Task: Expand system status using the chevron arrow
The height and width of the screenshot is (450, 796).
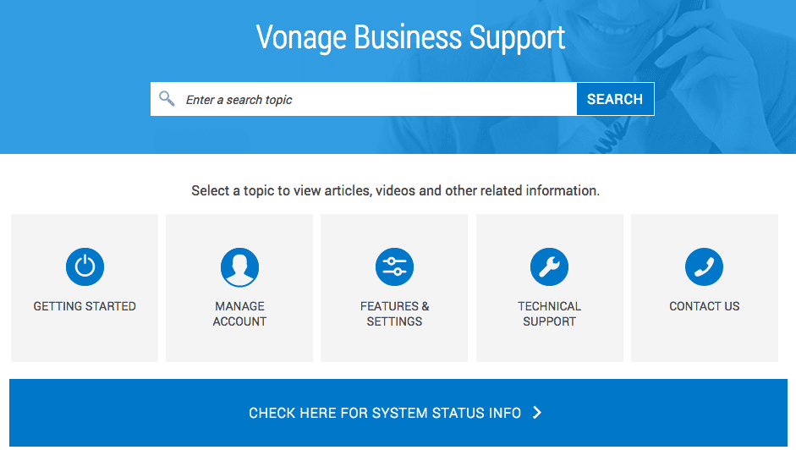Action: 537,413
